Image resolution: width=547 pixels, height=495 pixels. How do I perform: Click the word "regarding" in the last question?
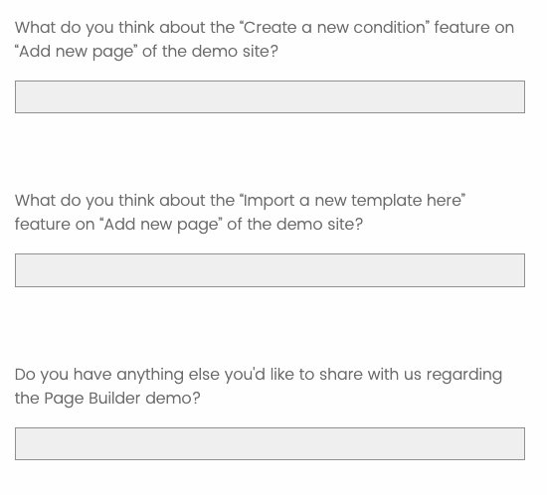click(x=464, y=375)
